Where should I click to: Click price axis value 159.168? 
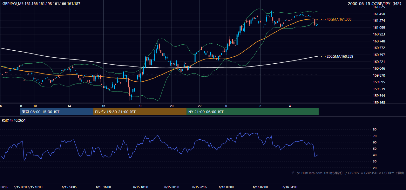[x=379, y=103]
